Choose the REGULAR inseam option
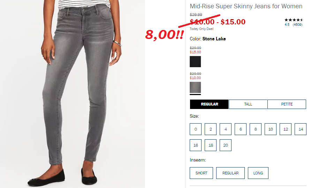311x188 pixels. [x=230, y=173]
